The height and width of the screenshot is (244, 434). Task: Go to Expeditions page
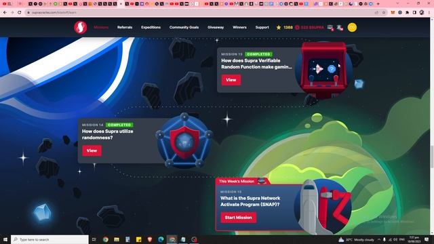coord(151,27)
